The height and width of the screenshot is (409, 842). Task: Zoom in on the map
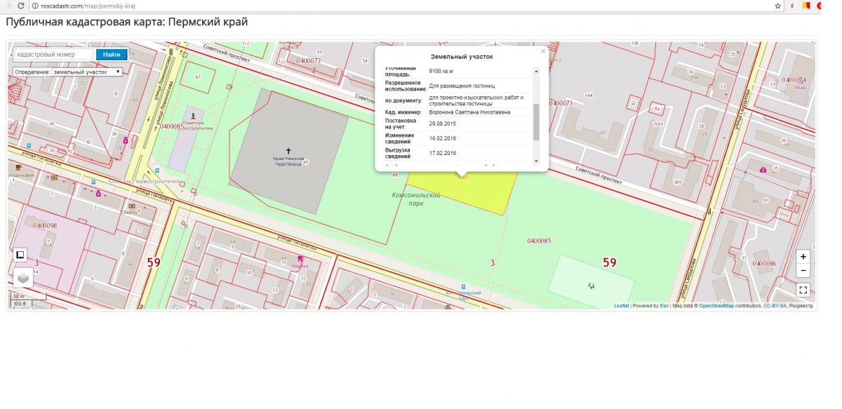pos(803,257)
